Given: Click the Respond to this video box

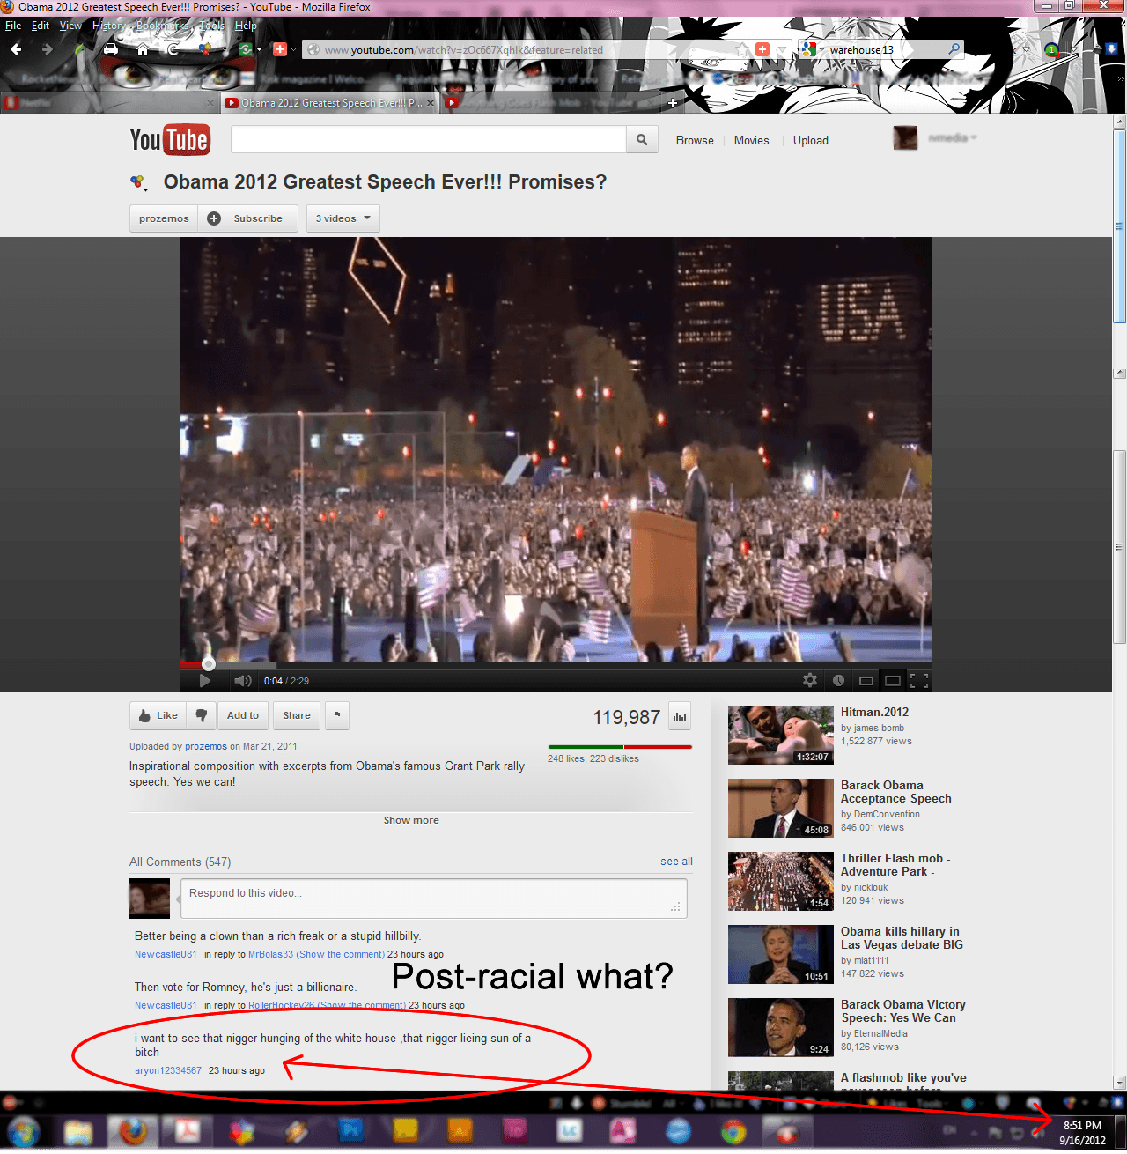Looking at the screenshot, I should (x=434, y=899).
